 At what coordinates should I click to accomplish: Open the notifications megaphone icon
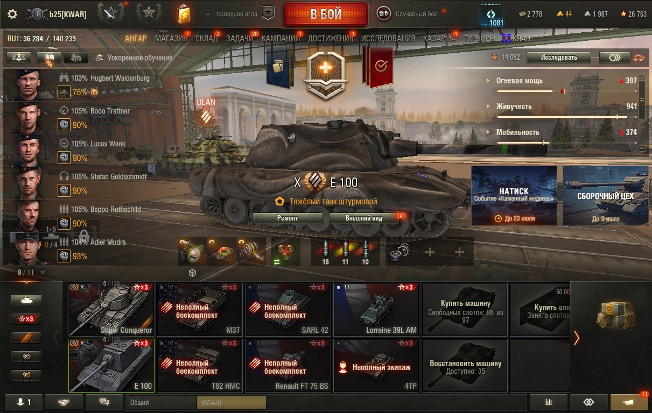[x=629, y=402]
